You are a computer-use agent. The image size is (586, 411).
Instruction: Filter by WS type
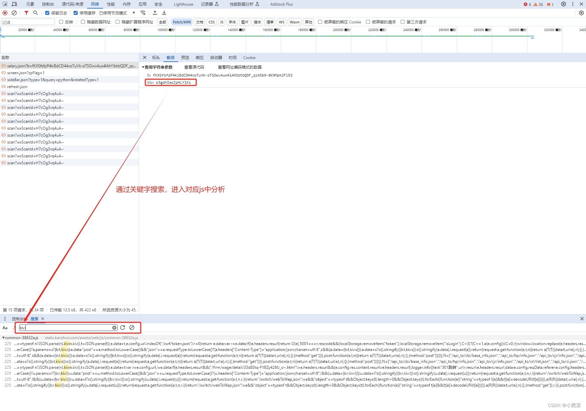point(281,22)
